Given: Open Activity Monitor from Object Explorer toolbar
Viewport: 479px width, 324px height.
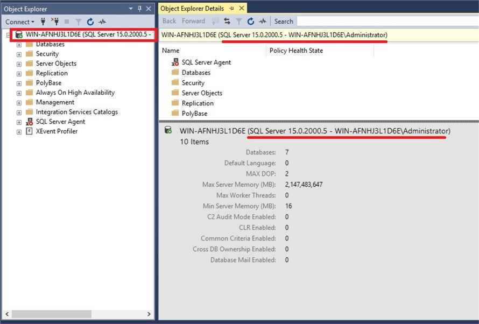Looking at the screenshot, I should [x=102, y=22].
